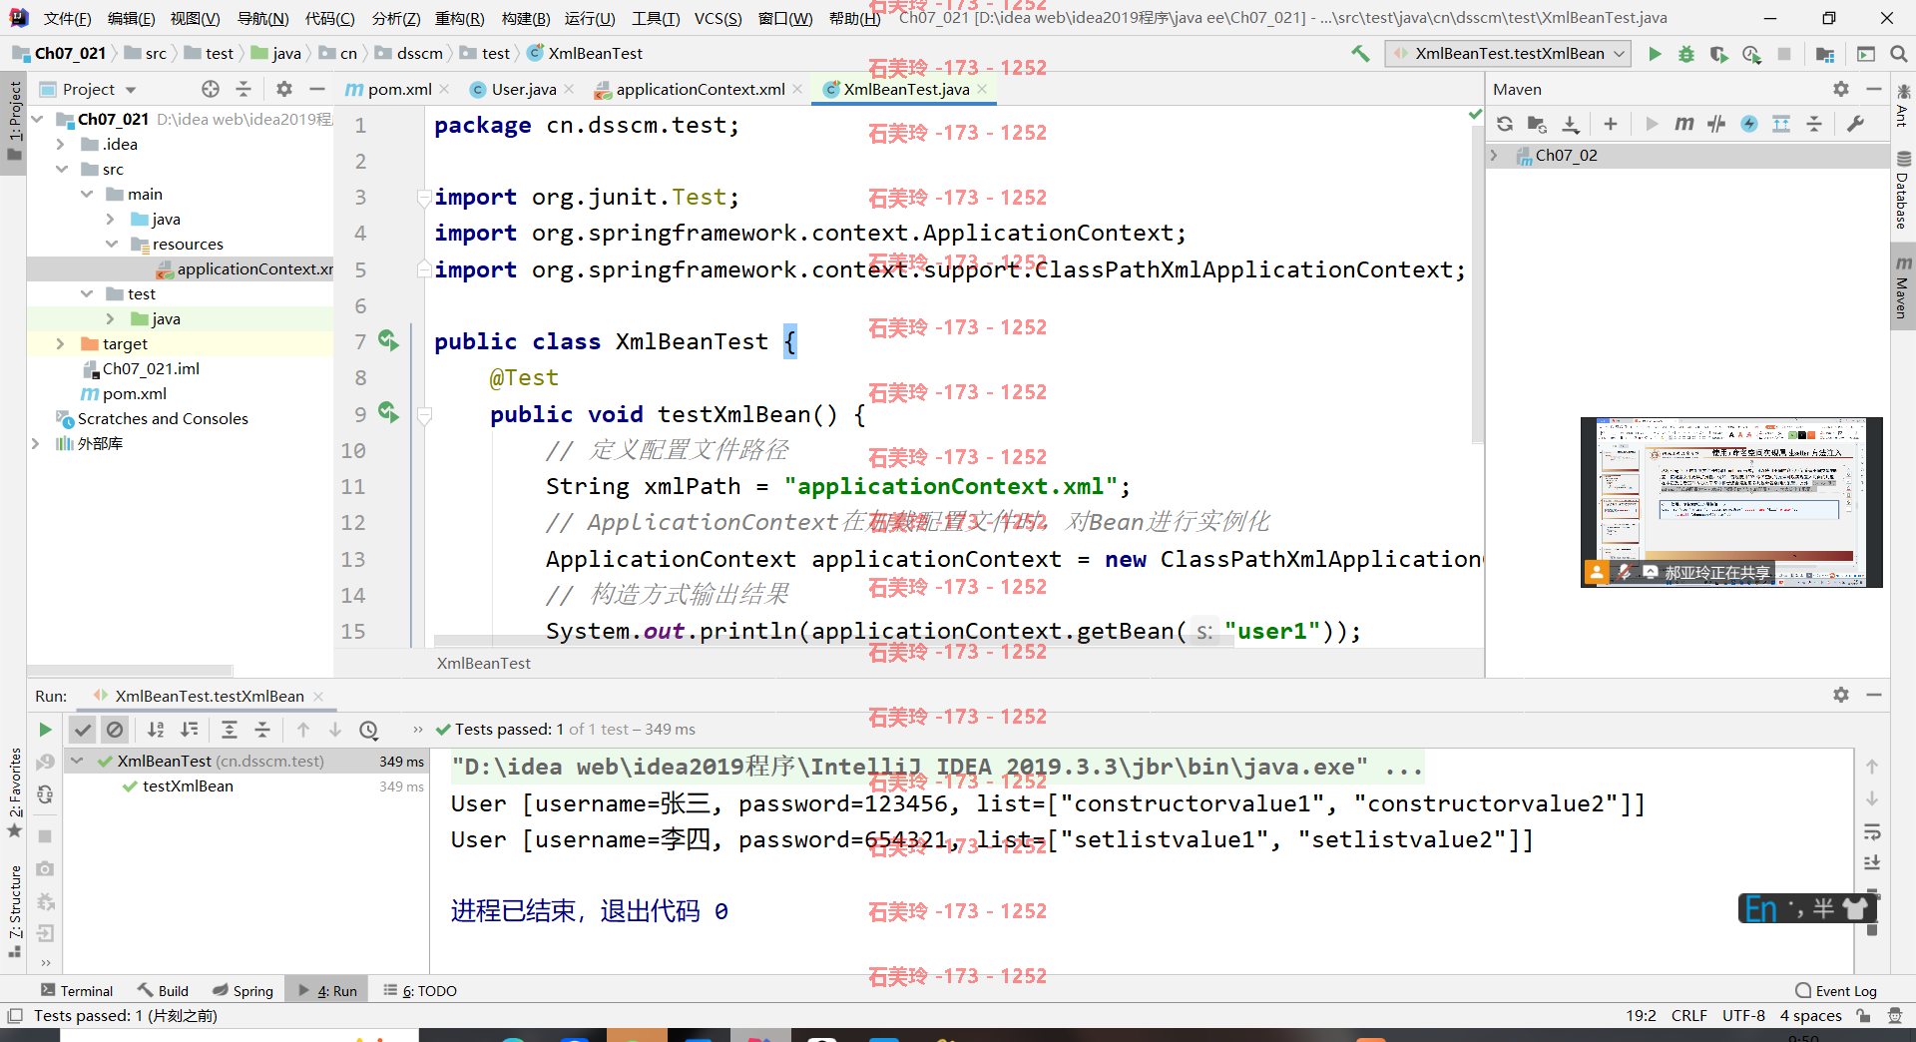Expand the .idea folder

point(61,144)
